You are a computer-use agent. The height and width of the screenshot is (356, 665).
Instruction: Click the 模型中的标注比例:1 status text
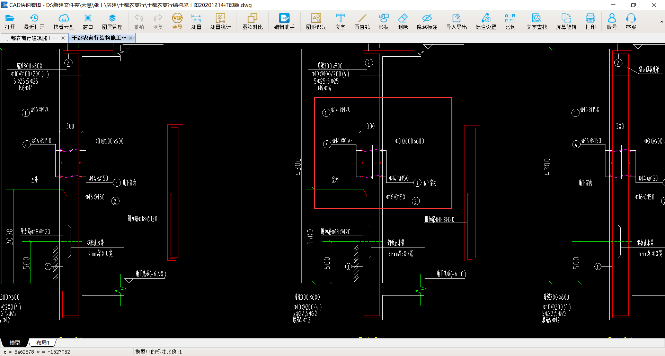[158, 352]
